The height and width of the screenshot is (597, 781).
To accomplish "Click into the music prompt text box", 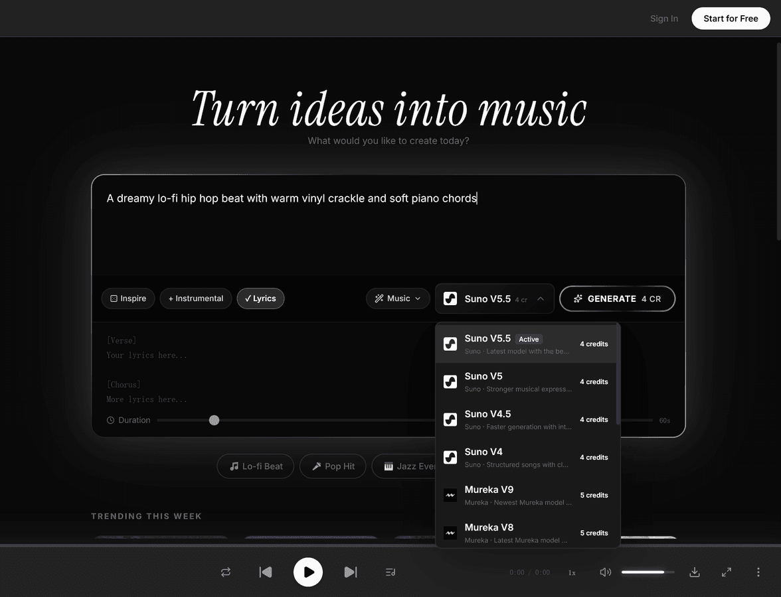I will pos(389,225).
